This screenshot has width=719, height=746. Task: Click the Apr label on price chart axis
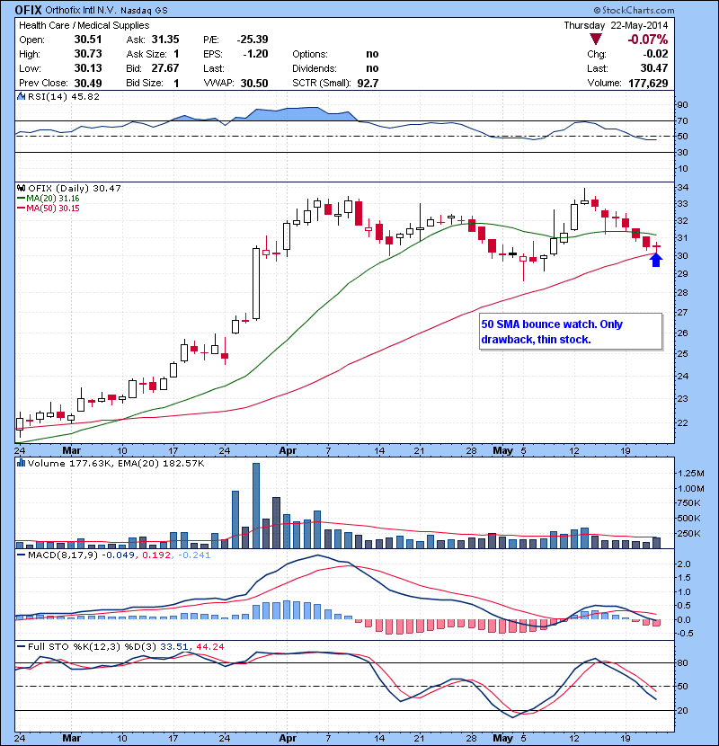coord(288,450)
